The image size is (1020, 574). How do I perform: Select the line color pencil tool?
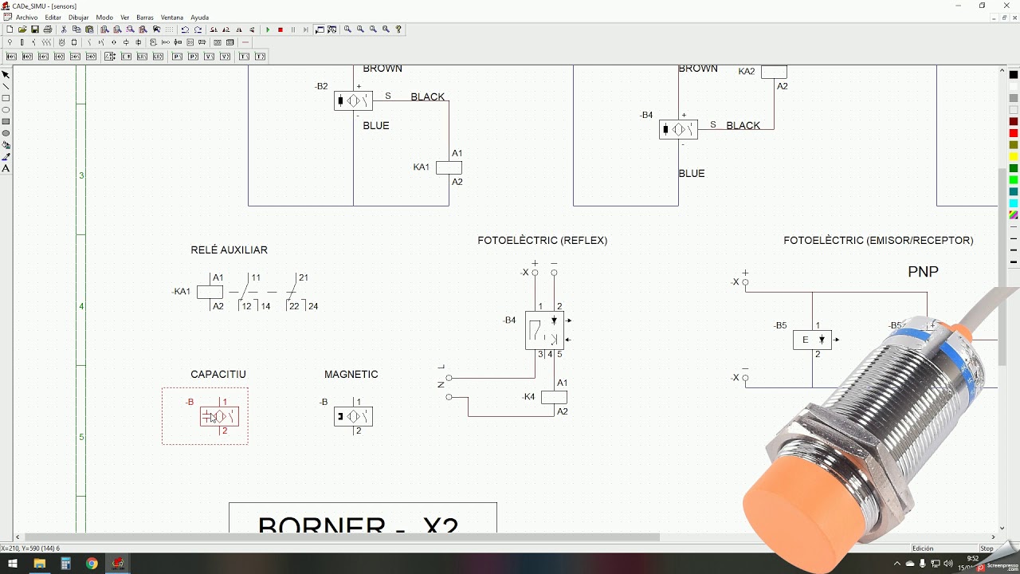6,157
